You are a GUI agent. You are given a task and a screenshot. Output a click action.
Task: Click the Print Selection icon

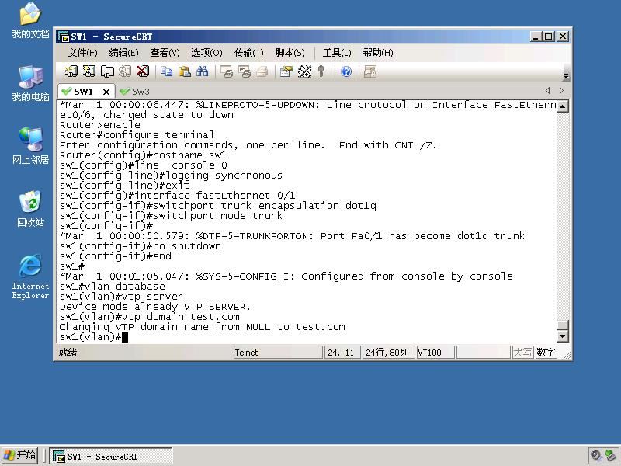pyautogui.click(x=245, y=71)
